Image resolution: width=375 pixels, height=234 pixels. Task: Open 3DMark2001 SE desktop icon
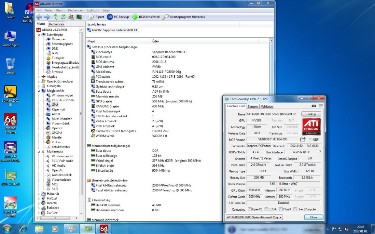[x=10, y=95]
